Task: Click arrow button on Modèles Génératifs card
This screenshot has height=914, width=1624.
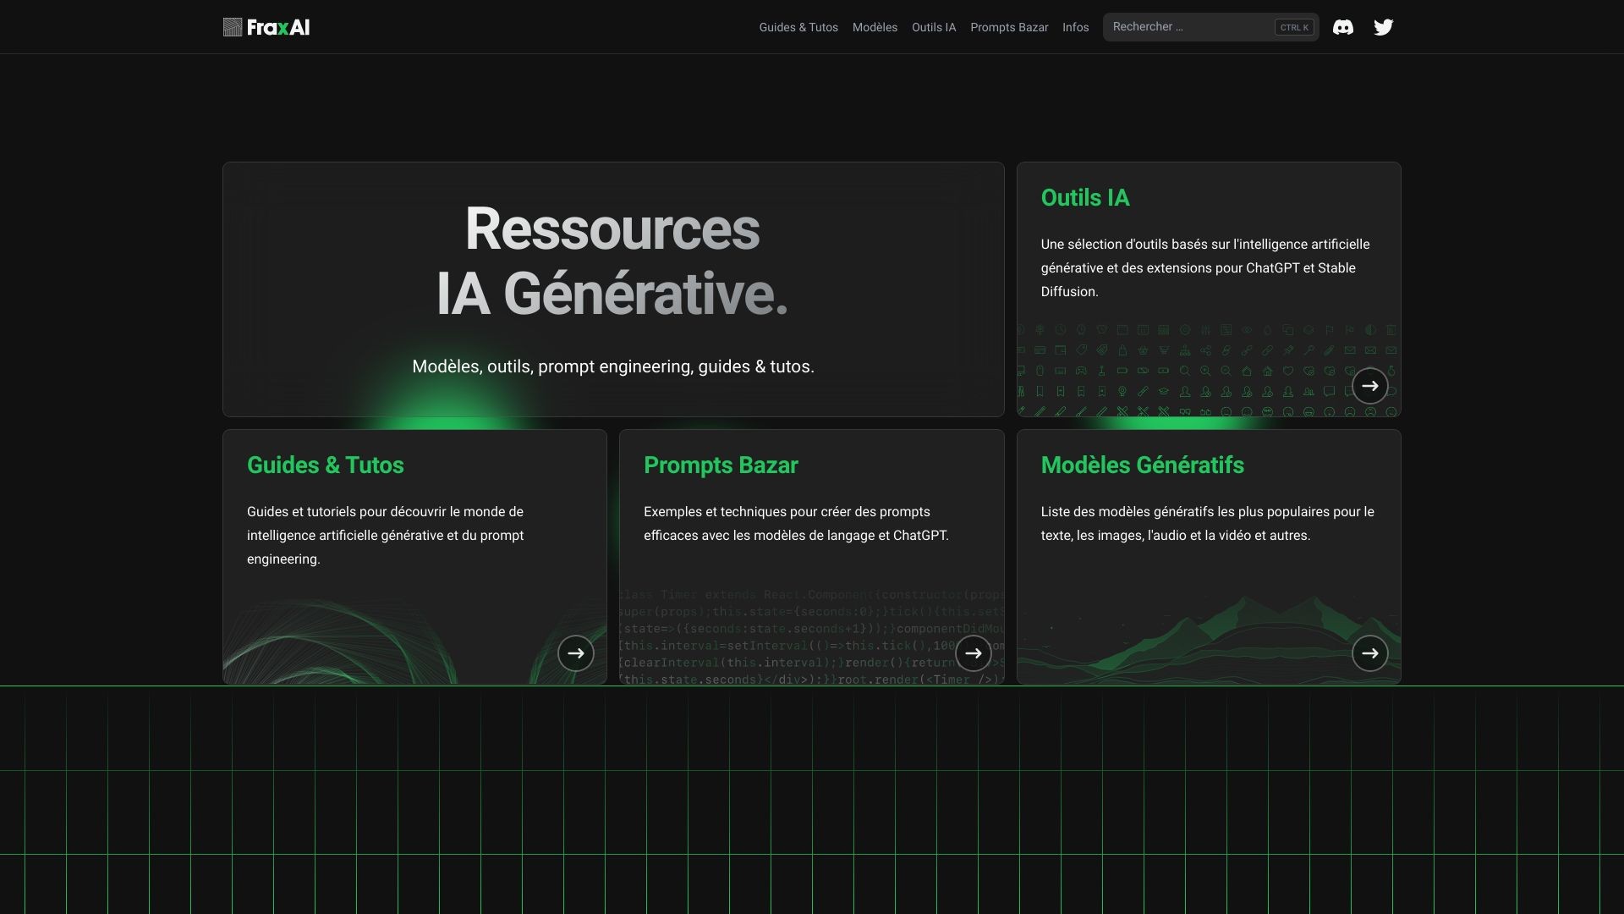Action: (x=1369, y=653)
